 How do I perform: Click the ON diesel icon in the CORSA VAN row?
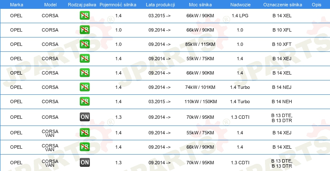point(84,163)
